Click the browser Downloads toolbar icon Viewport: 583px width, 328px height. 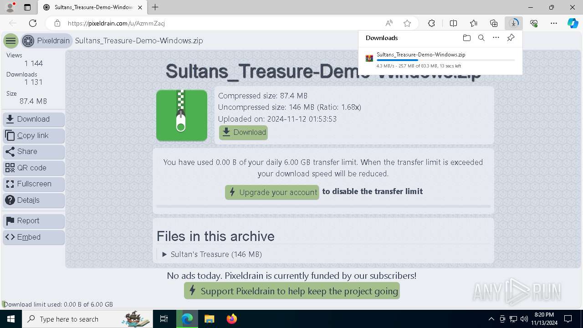click(514, 23)
